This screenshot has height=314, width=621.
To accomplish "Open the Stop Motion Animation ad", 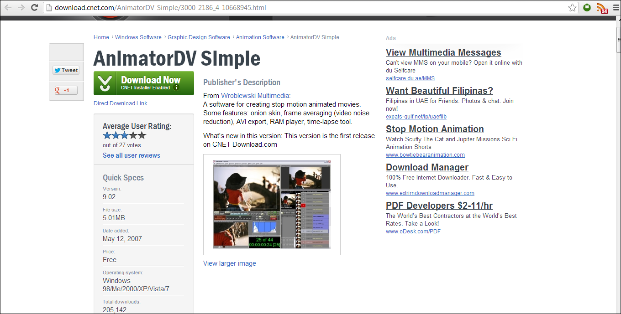I will (435, 129).
